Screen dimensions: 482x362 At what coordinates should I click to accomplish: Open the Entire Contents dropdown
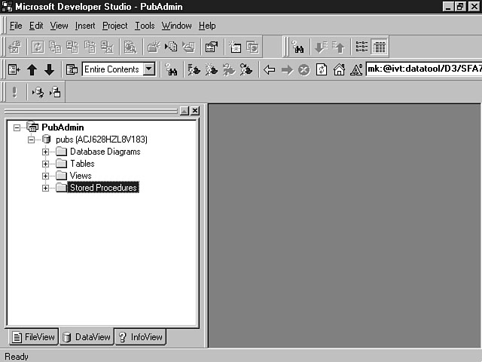149,69
